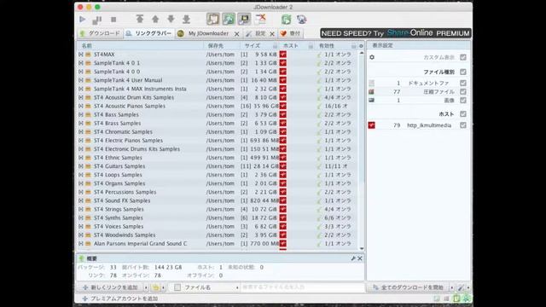Toggle the カスタム表示 checkbox
The image size is (546, 307).
(x=462, y=57)
